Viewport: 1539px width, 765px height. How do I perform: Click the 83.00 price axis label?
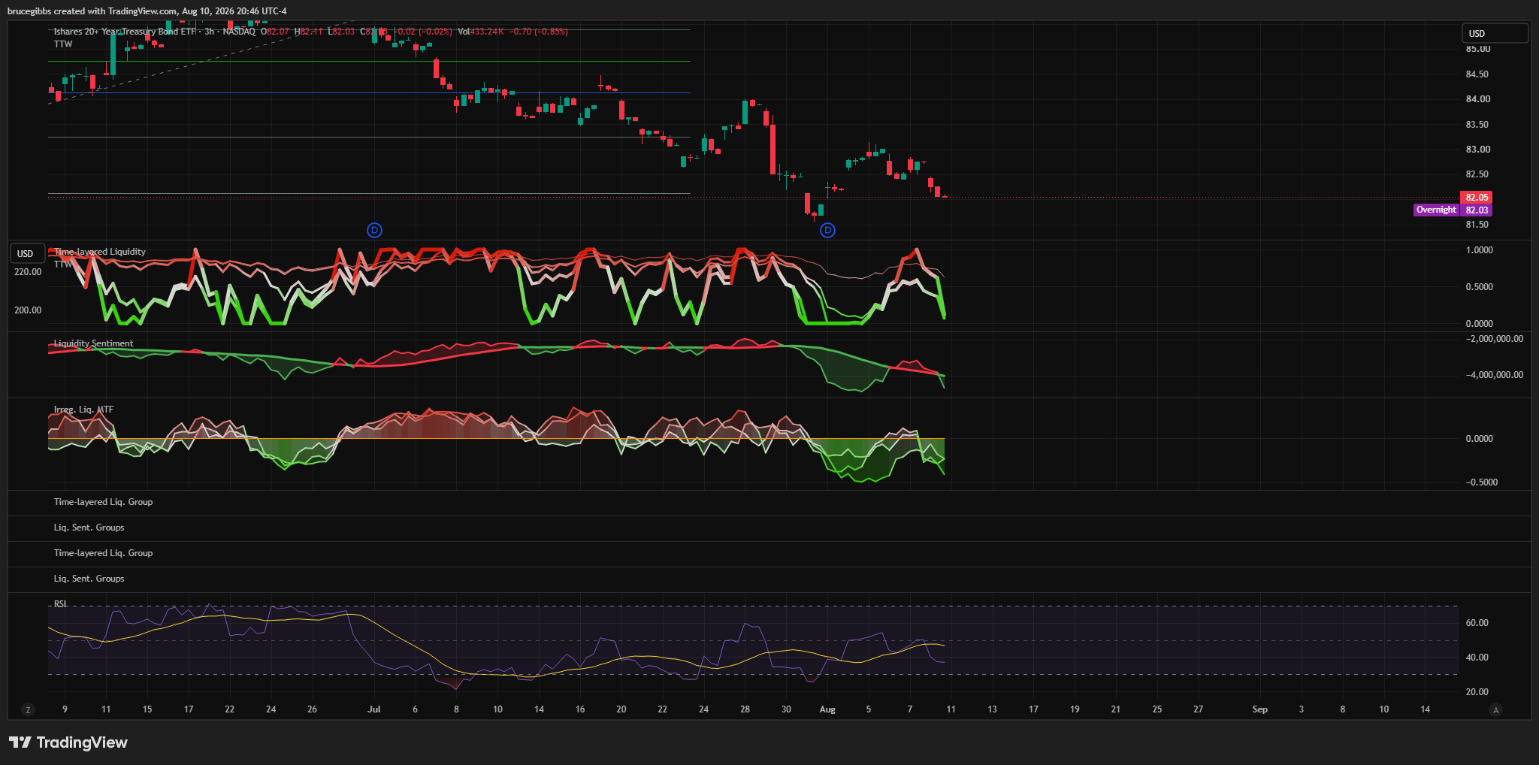click(x=1477, y=150)
